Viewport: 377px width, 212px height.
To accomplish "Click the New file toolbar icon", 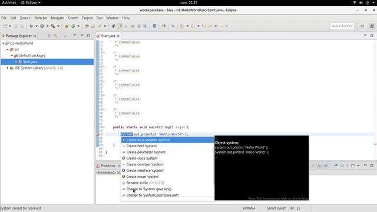I will pos(5,26).
